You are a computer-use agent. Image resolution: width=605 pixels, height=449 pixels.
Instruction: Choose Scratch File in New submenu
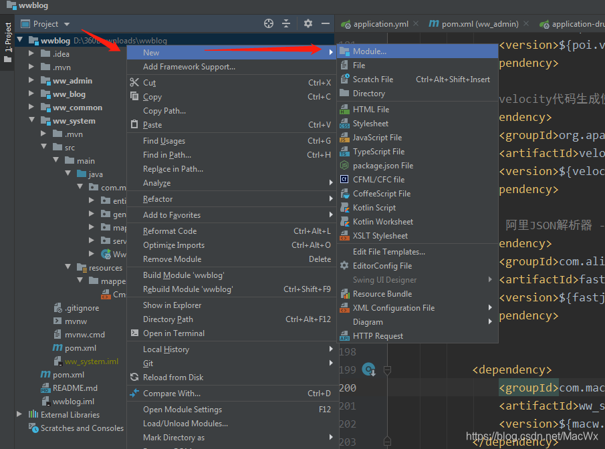click(x=417, y=80)
